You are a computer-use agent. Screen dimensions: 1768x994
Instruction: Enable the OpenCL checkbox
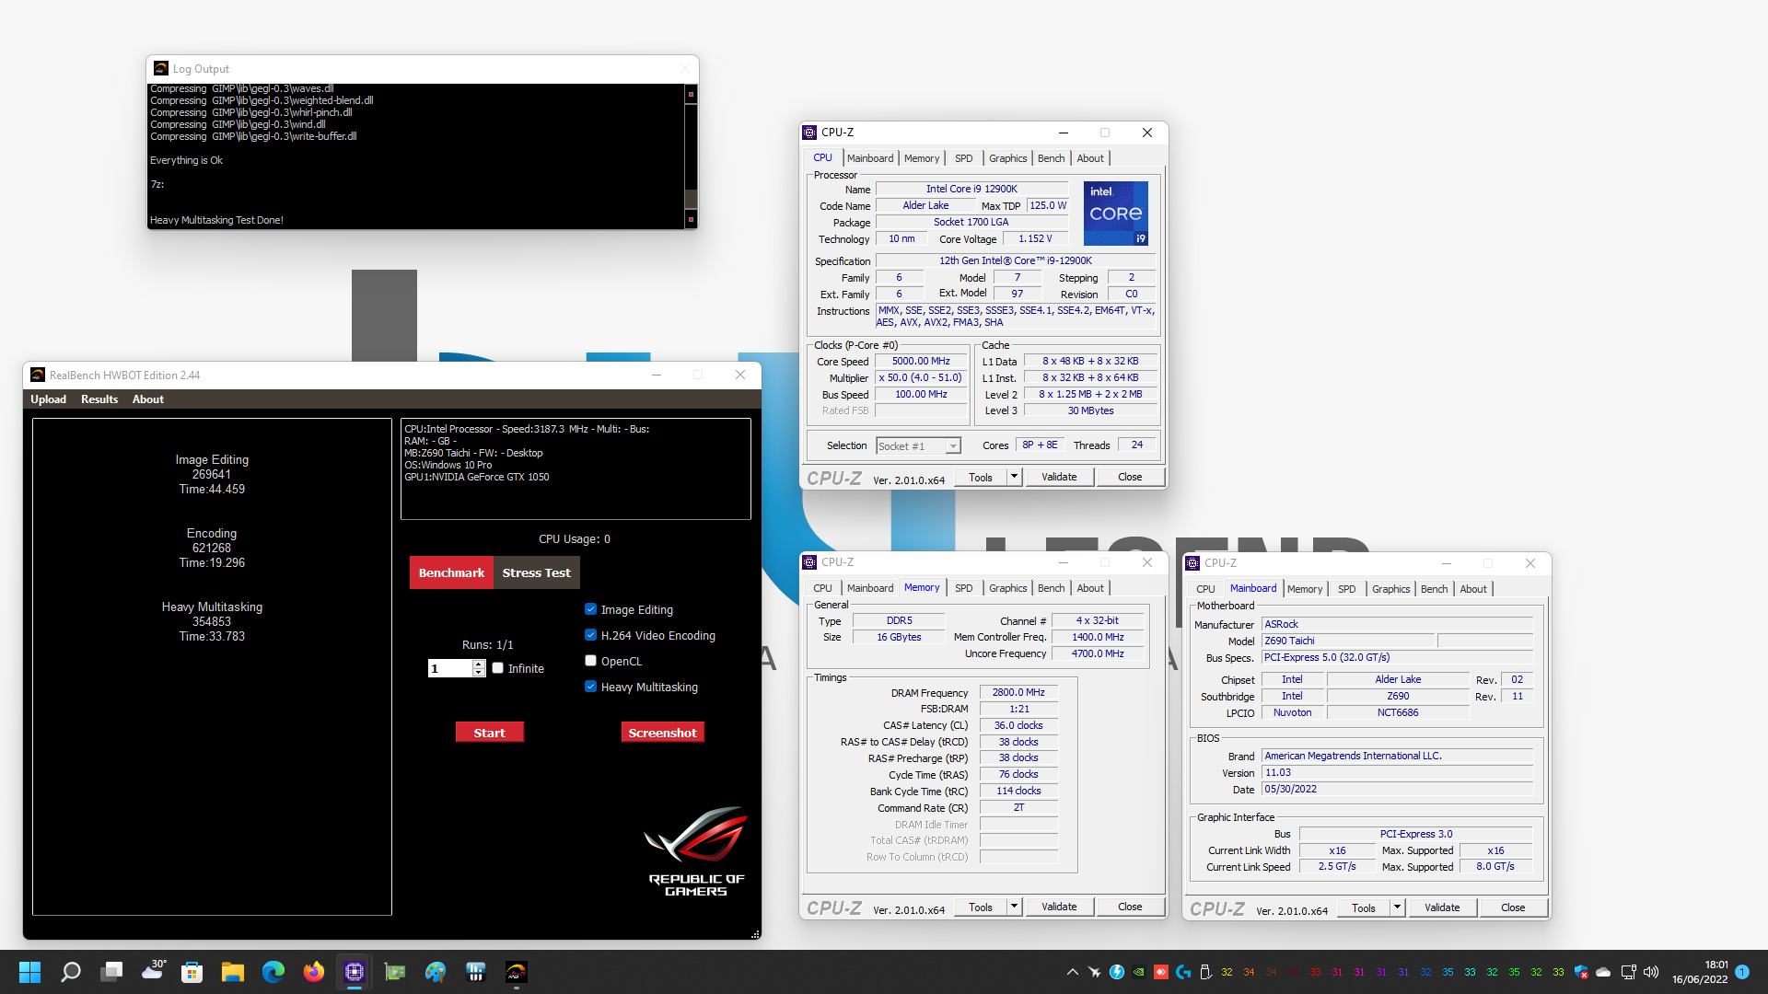[x=590, y=661]
